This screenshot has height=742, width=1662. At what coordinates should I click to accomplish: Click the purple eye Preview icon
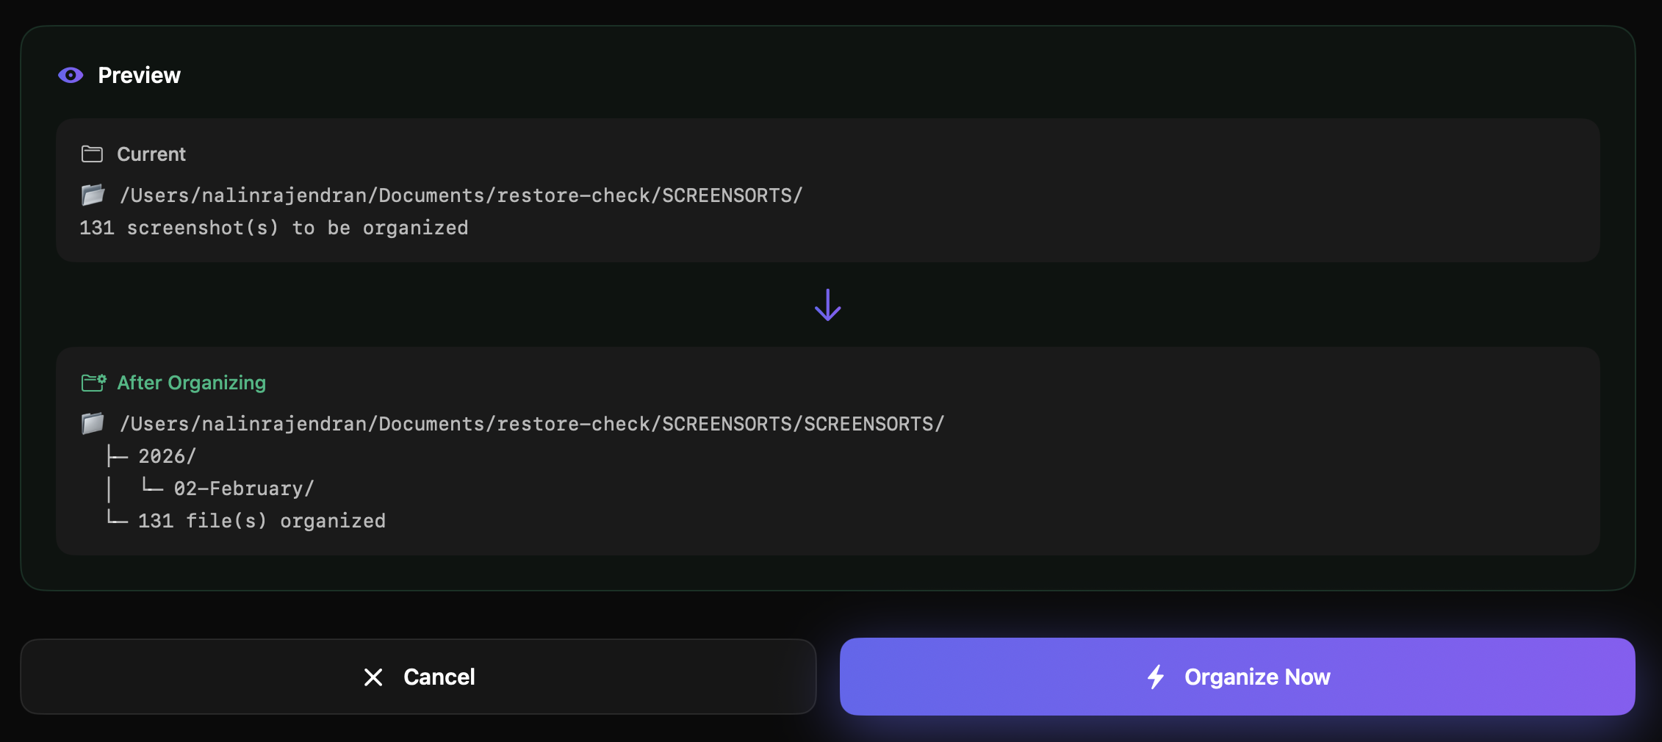[x=71, y=75]
